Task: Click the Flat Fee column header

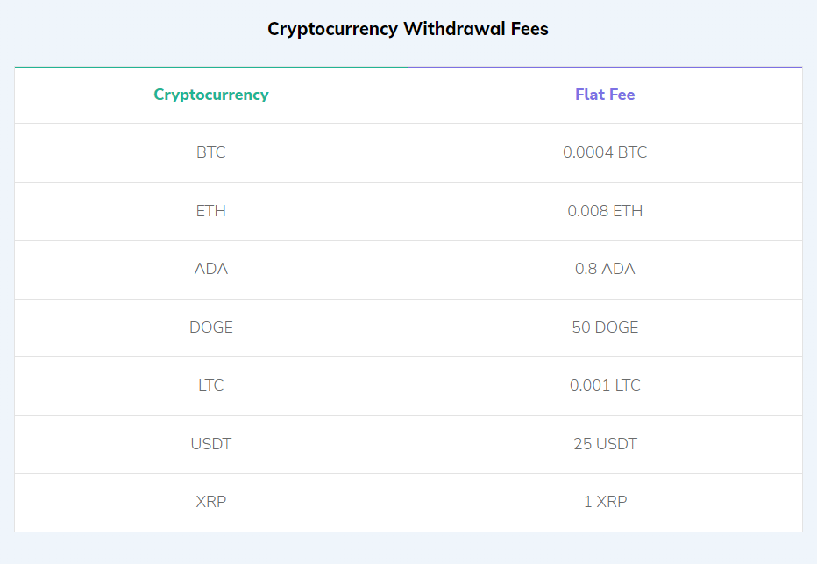Action: pyautogui.click(x=605, y=95)
